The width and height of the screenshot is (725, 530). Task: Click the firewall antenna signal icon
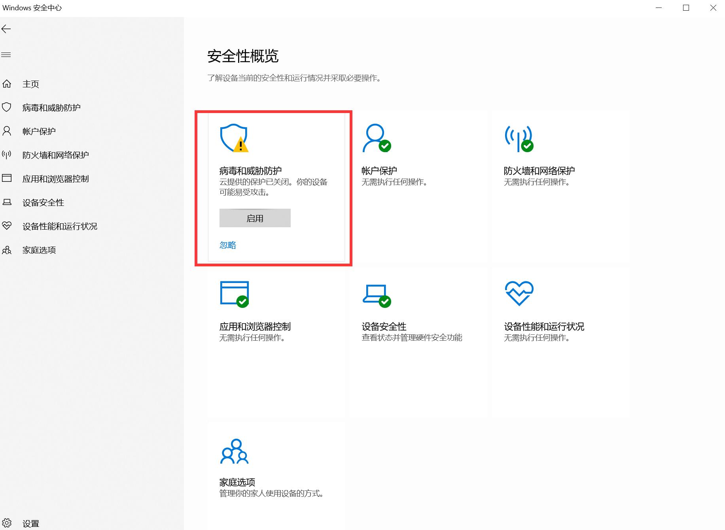(519, 138)
